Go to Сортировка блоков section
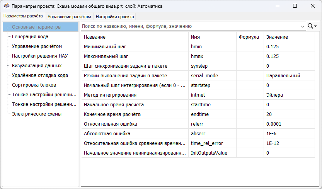 click(34, 85)
